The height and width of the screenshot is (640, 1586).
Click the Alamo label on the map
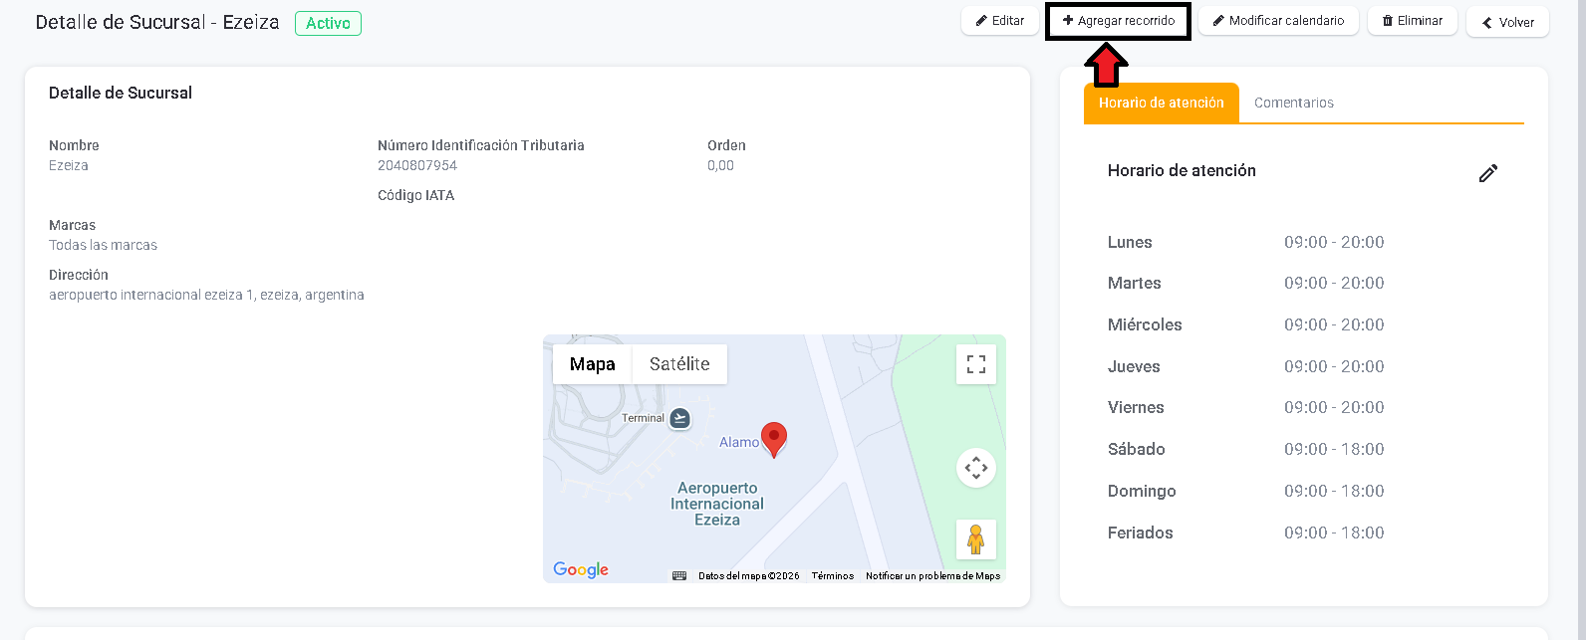coord(738,442)
